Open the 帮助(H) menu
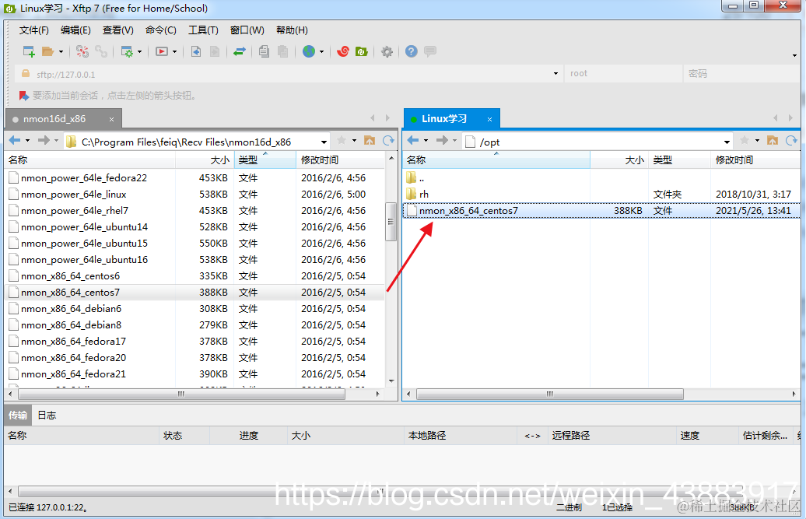Image resolution: width=806 pixels, height=519 pixels. [292, 30]
